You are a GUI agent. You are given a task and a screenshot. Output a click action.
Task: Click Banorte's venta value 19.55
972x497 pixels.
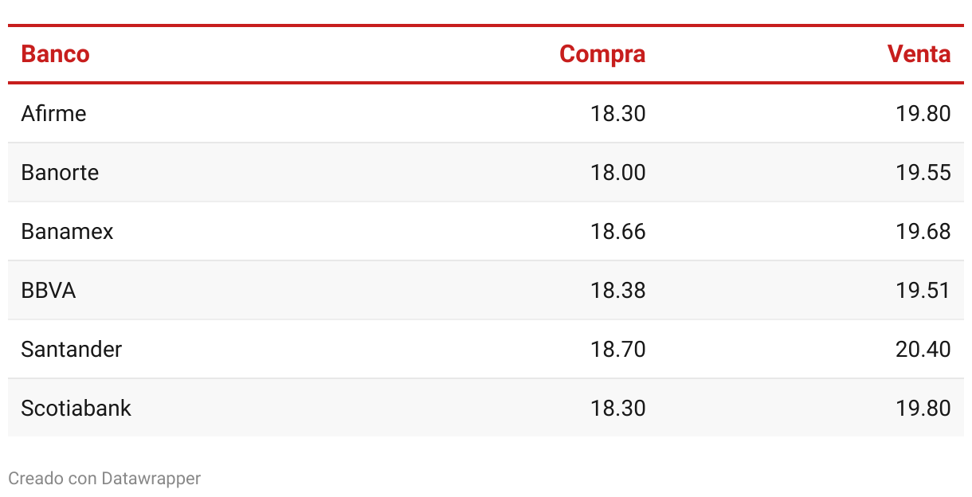[923, 172]
